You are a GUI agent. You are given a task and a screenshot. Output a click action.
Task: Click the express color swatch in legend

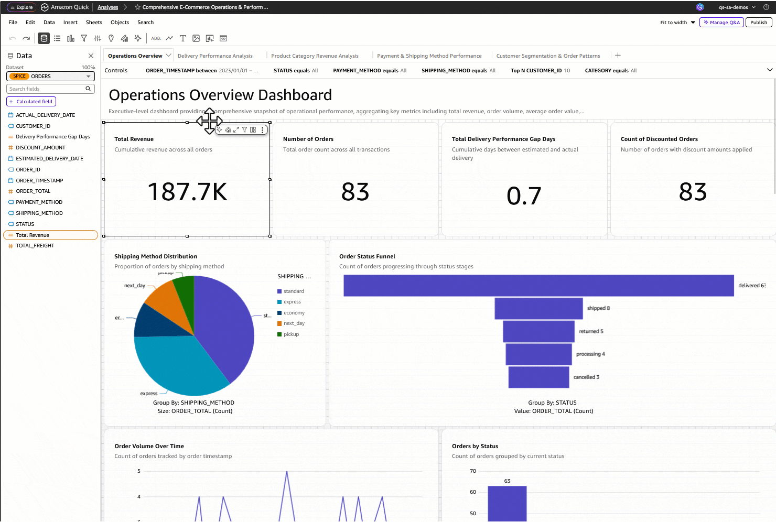pos(279,302)
